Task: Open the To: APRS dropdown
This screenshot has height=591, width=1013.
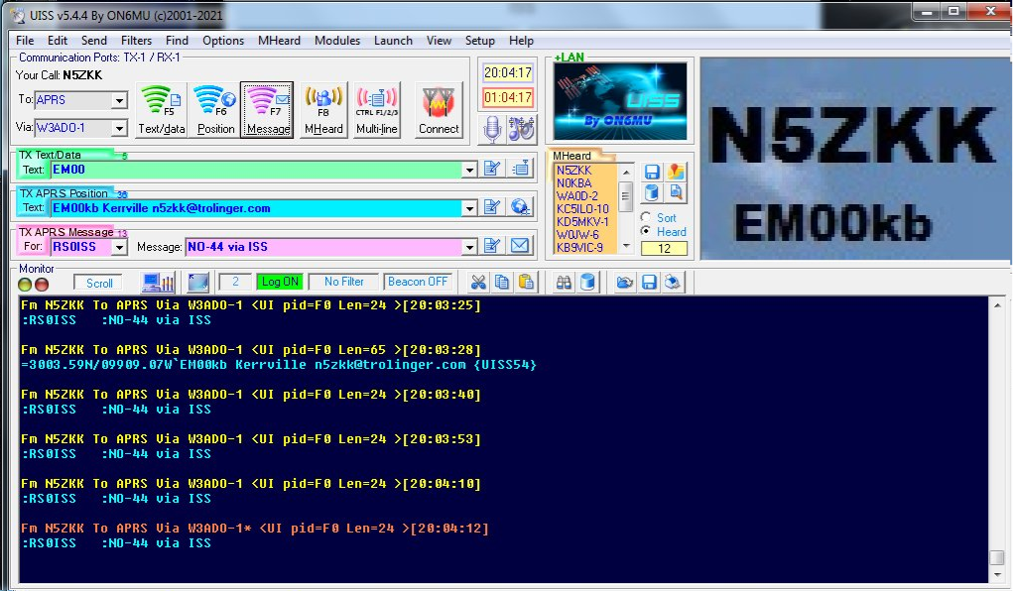Action: pyautogui.click(x=119, y=100)
